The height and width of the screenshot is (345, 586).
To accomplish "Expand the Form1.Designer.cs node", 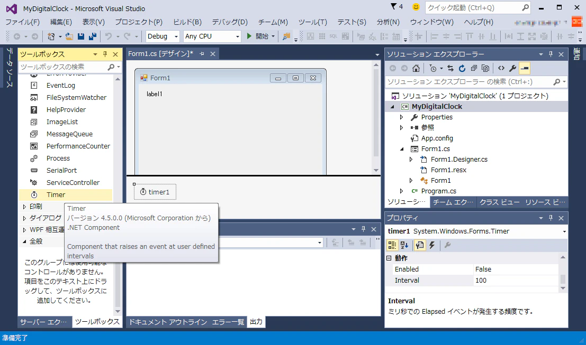I will point(411,159).
